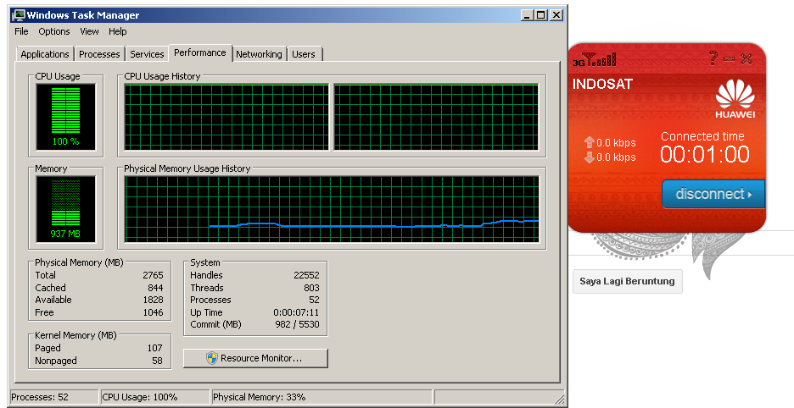Click the CPU Usage gauge meter
The width and height of the screenshot is (794, 408).
[66, 117]
